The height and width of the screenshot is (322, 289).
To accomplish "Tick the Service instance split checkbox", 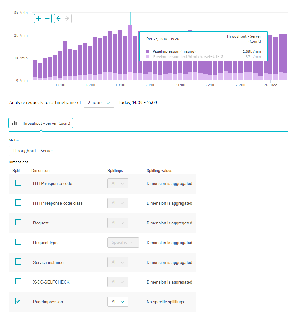I will [18, 262].
